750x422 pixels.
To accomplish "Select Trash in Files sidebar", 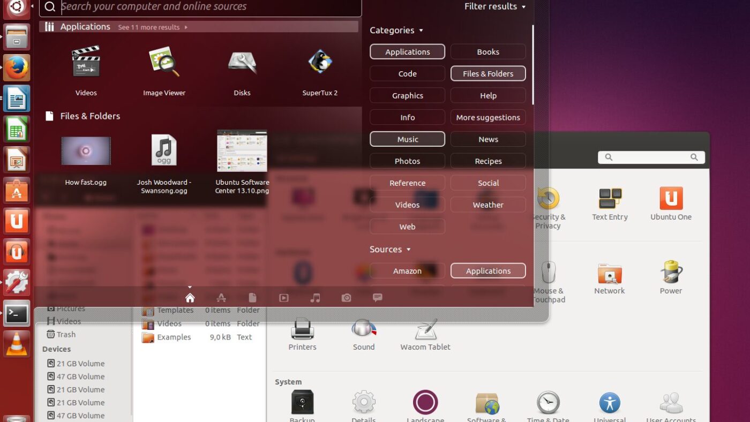I will [61, 334].
